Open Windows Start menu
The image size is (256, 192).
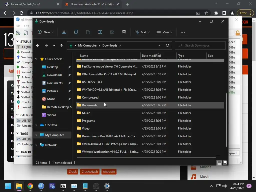8,186
